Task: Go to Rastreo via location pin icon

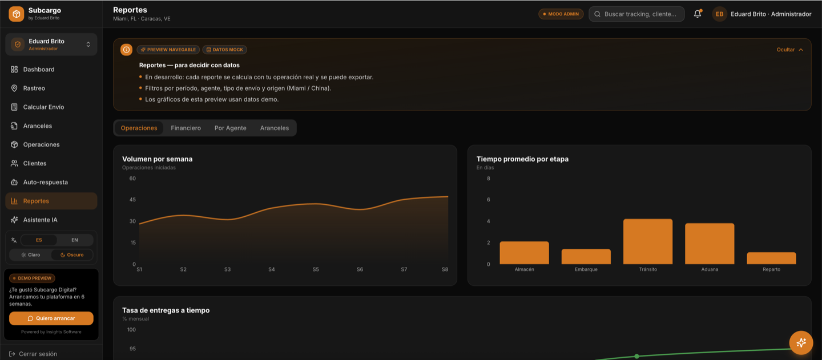Action: click(x=14, y=88)
